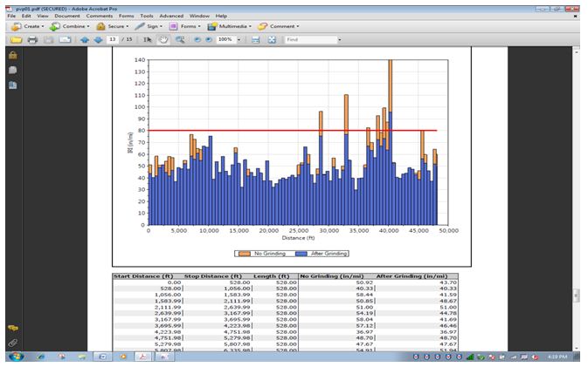
Task: Open the Attachments paperclip panel
Action: [13, 343]
